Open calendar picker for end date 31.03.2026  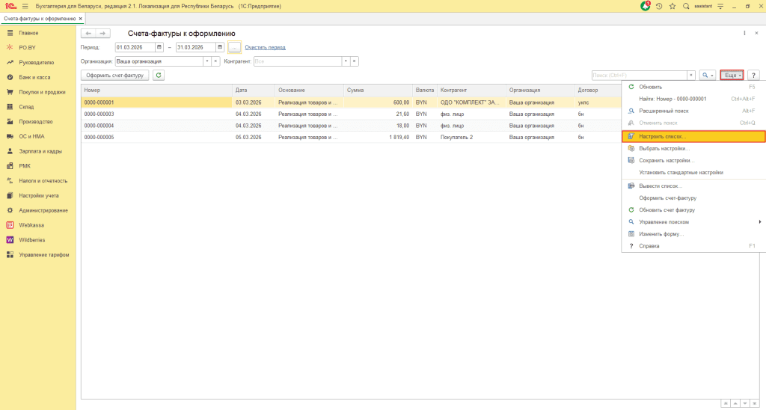(220, 48)
